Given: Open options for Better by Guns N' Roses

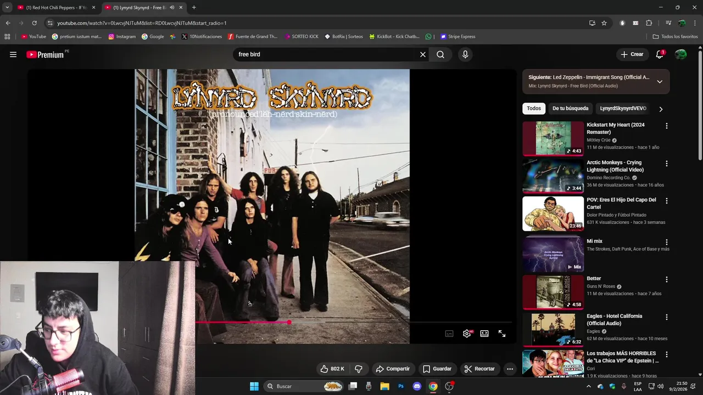Looking at the screenshot, I should (x=667, y=279).
